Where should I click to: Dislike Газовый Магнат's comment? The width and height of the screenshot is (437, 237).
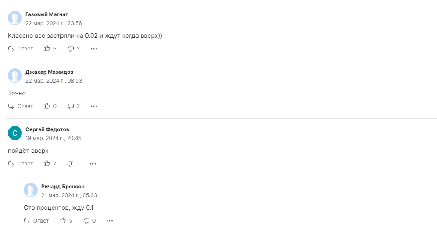pos(71,49)
